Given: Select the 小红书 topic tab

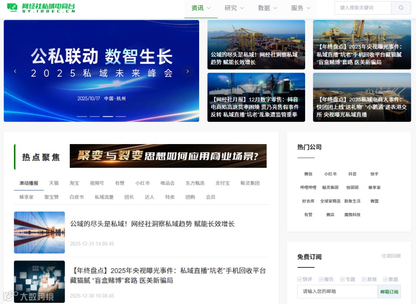Looking at the screenshot, I should 143,183.
